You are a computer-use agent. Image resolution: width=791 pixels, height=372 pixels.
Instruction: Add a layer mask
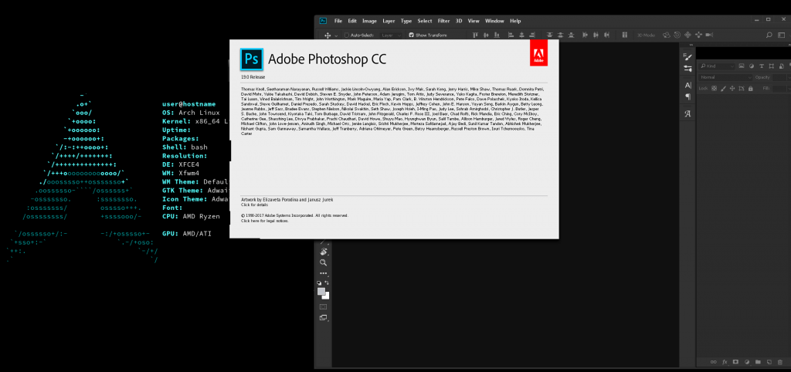coord(735,362)
